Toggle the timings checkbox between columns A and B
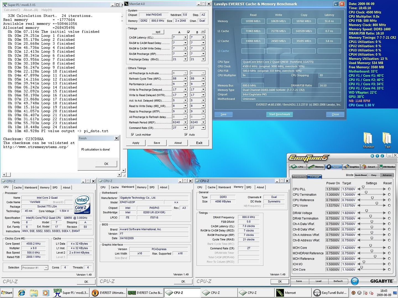This screenshot has width=398, height=298. click(188, 32)
